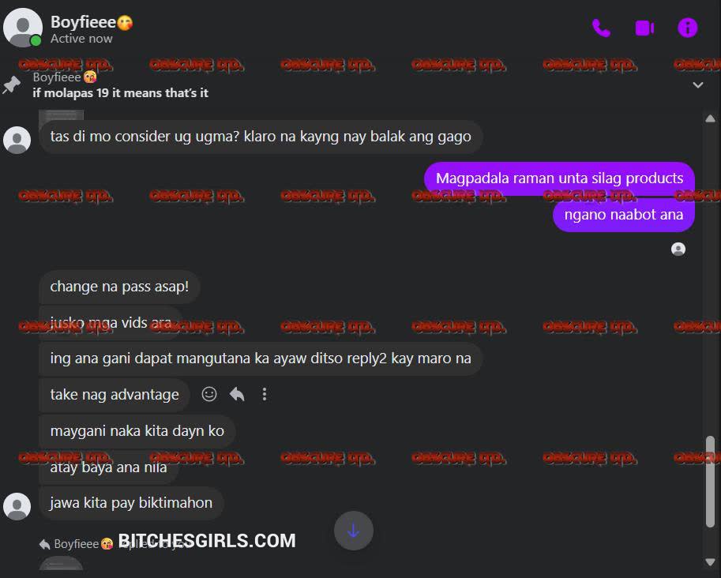Click the pin icon beside pinned message
The image size is (721, 578).
tap(12, 85)
